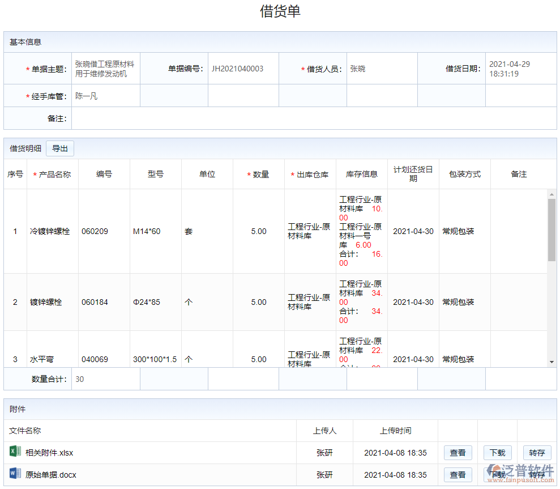Image resolution: width=560 pixels, height=489 pixels.
Task: View the 相关附件.xlsx attachment with 查看
Action: tap(458, 453)
